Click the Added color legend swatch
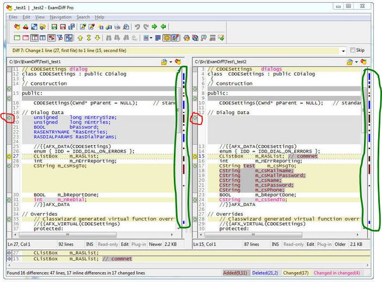Image resolution: width=382 pixels, height=282 pixels. point(235,273)
